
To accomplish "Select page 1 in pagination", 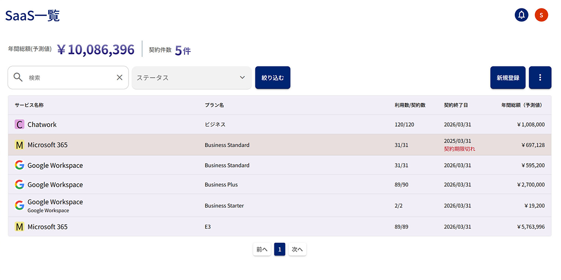I will (x=280, y=250).
